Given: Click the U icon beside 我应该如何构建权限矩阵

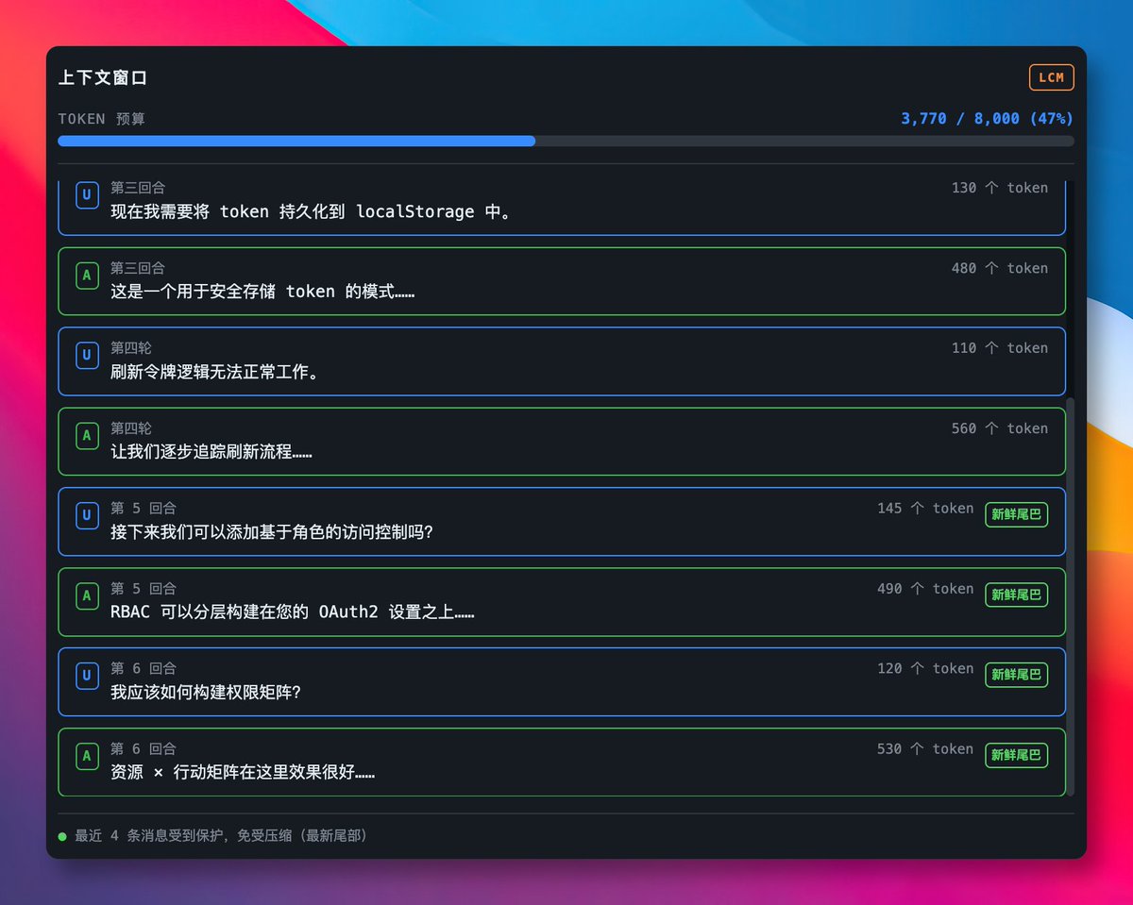Looking at the screenshot, I should (x=87, y=677).
